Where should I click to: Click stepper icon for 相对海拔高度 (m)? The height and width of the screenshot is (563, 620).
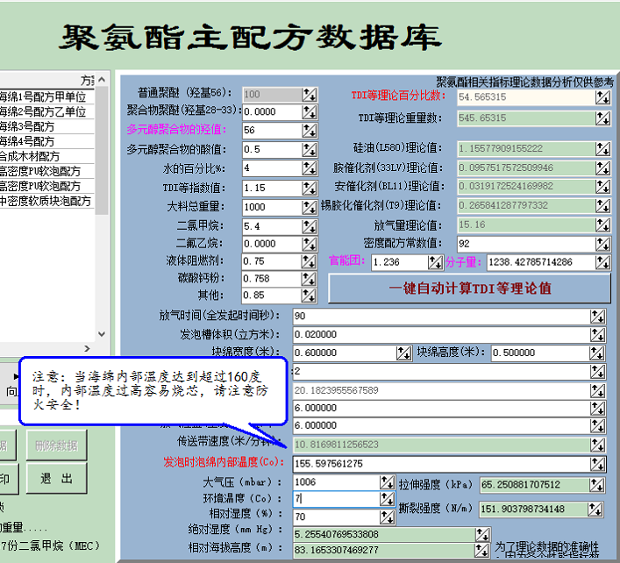pyautogui.click(x=482, y=550)
